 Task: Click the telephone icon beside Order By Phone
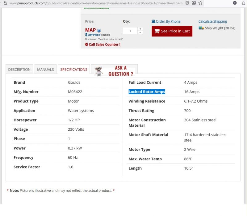(x=153, y=21)
